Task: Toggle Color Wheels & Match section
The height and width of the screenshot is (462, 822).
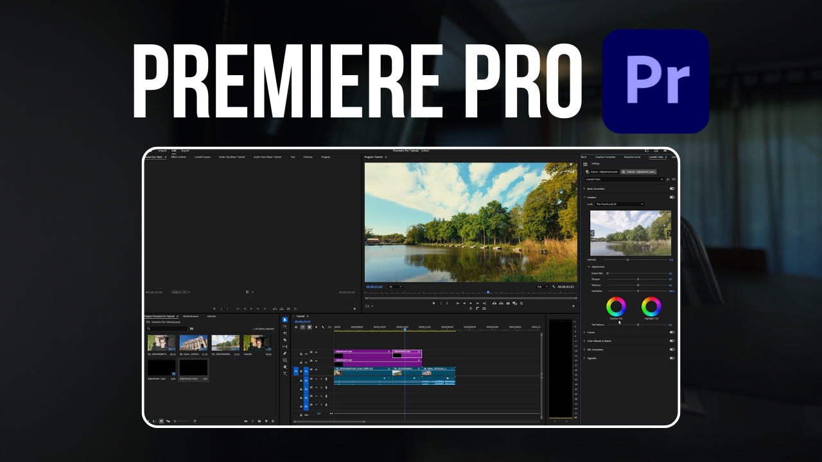Action: click(x=672, y=341)
